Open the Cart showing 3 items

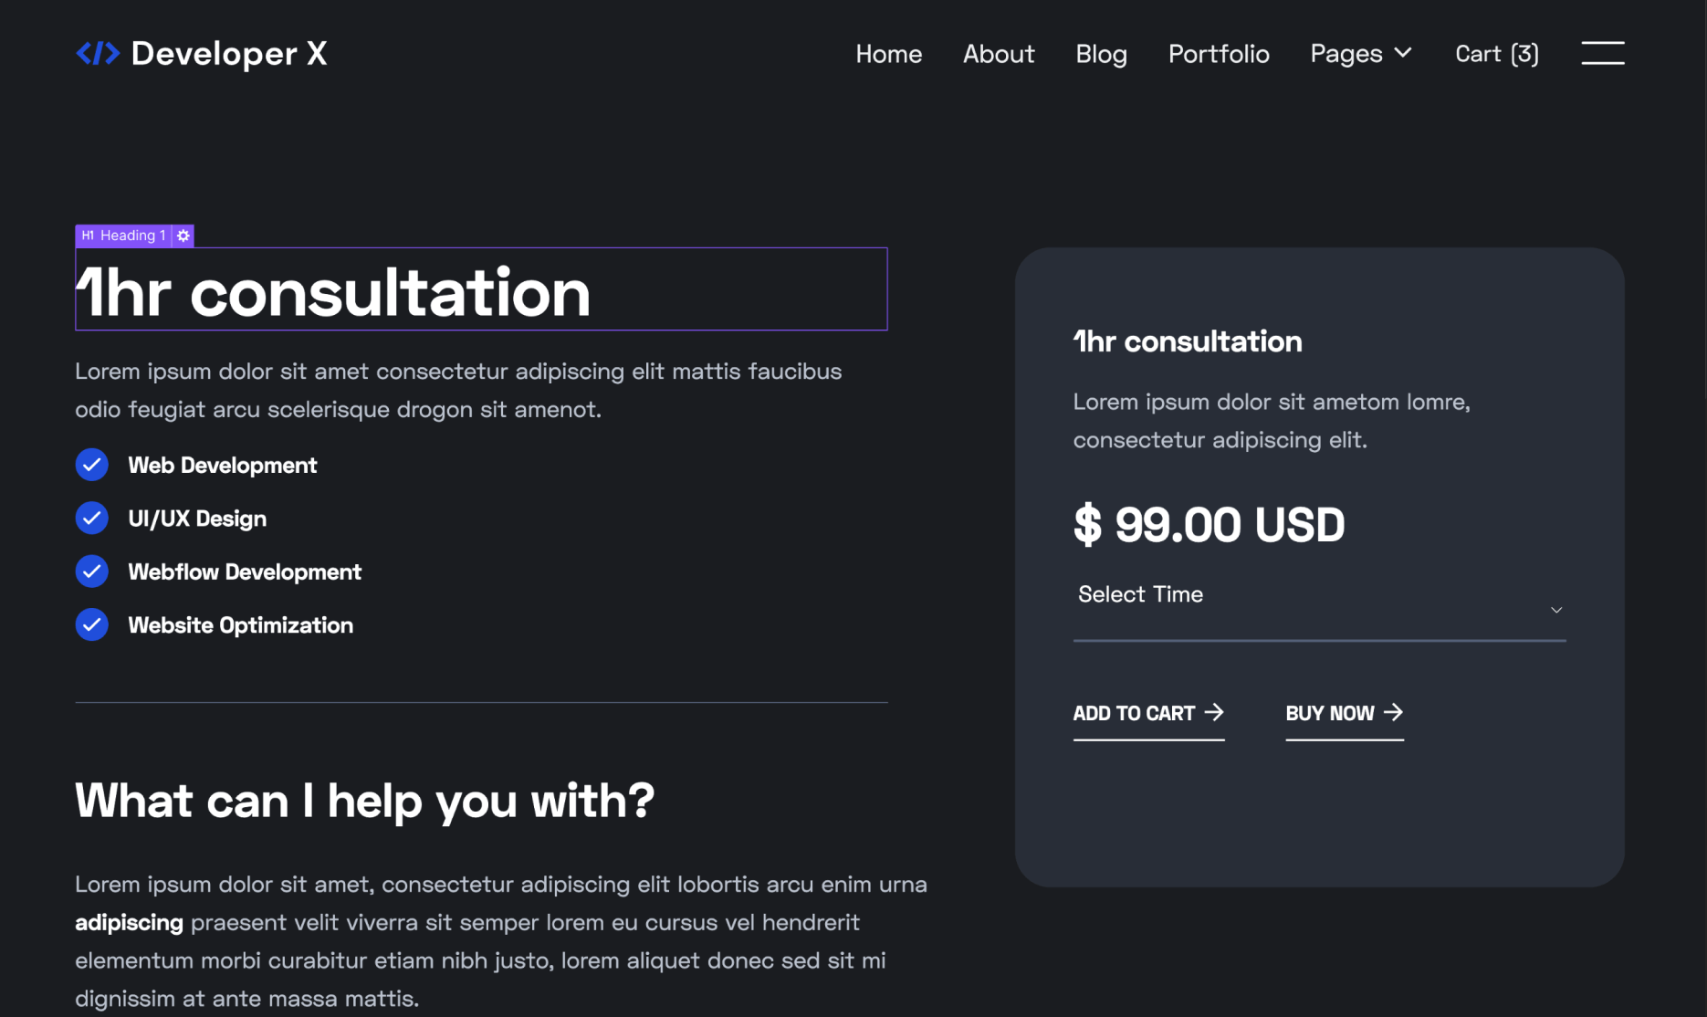1495,53
